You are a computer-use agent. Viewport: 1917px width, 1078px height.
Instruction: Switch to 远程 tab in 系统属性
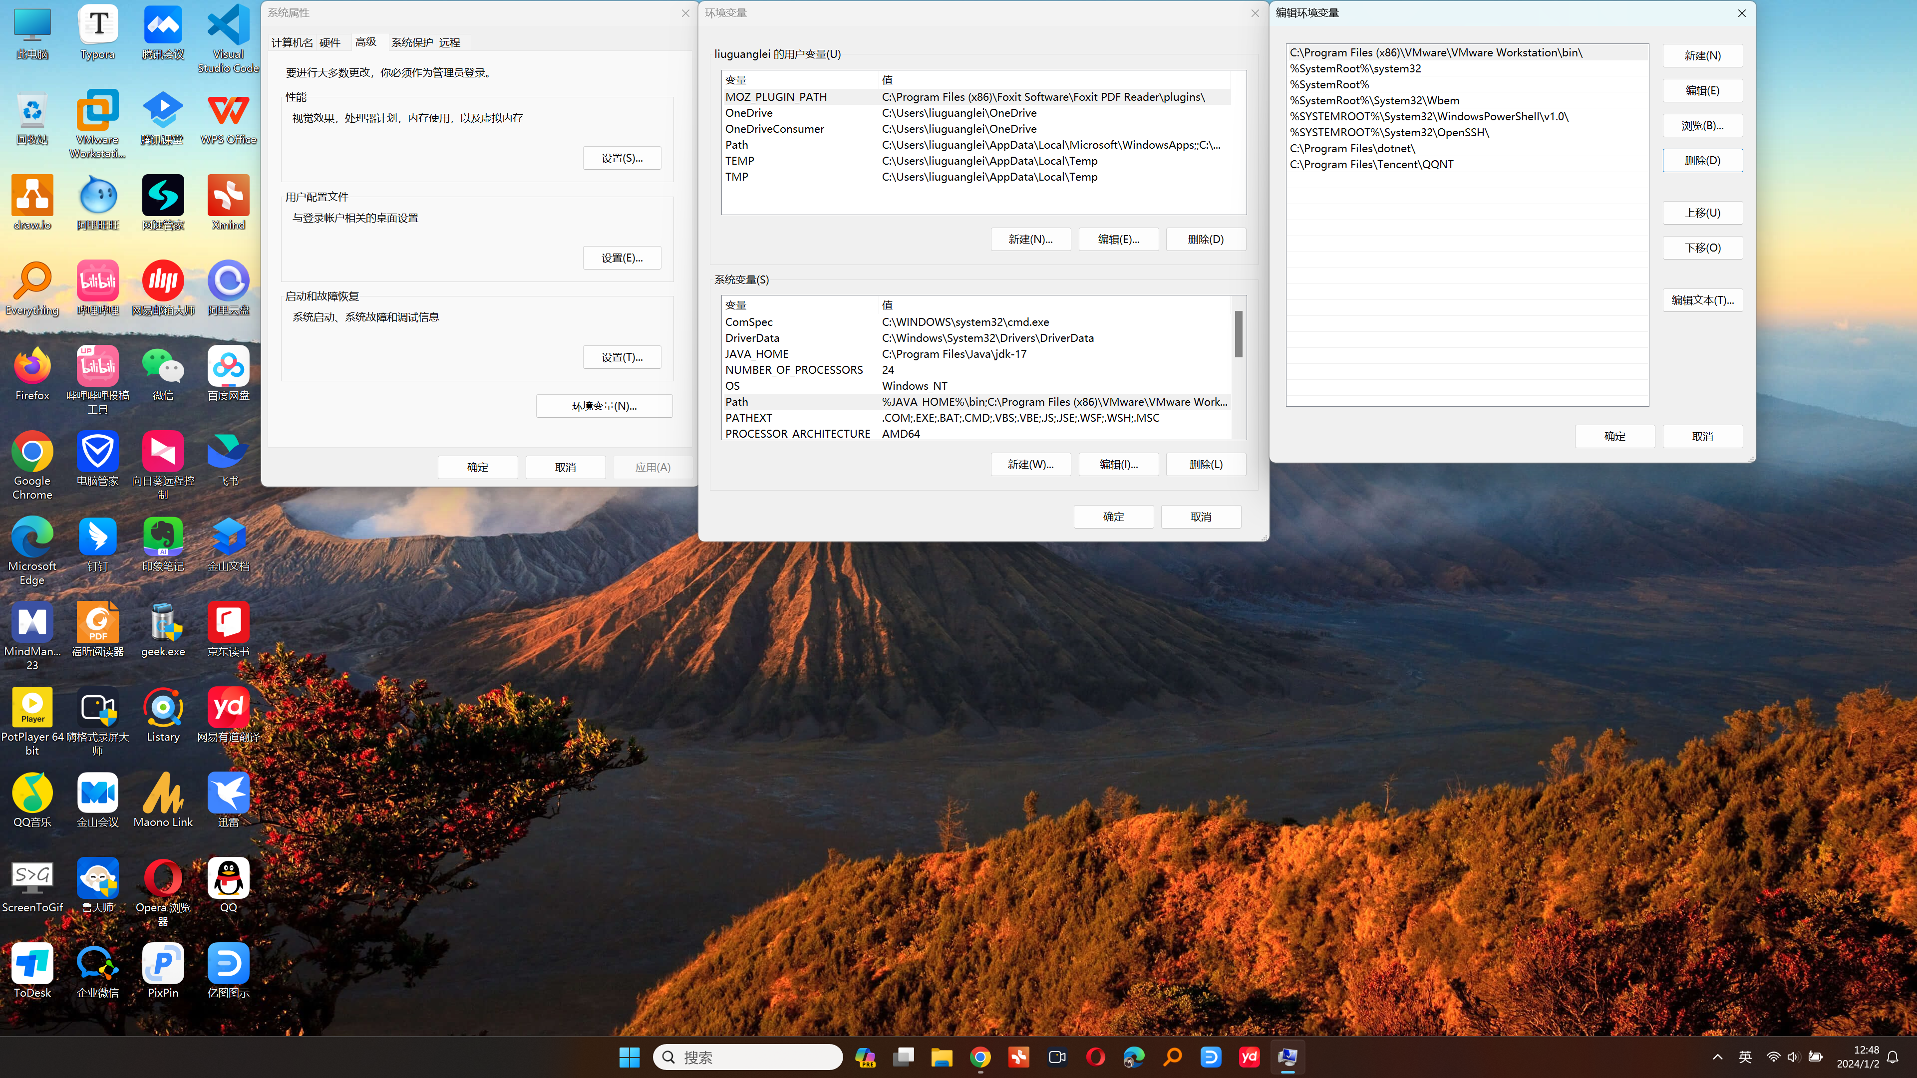click(x=449, y=42)
